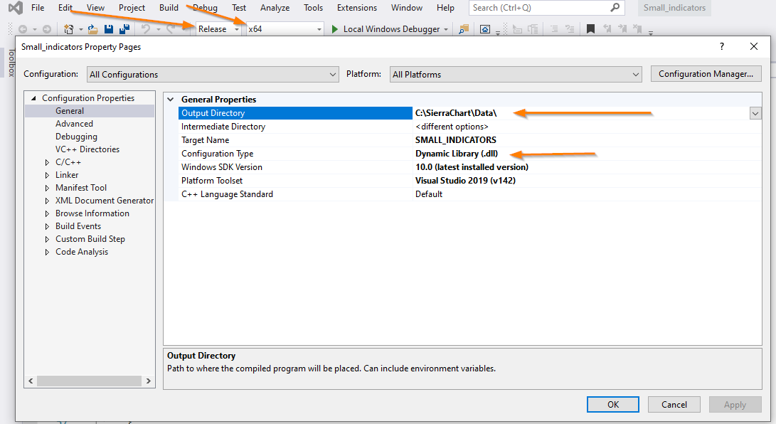Image resolution: width=776 pixels, height=424 pixels.
Task: Click the previous bookmark toolbar icon
Action: click(607, 29)
